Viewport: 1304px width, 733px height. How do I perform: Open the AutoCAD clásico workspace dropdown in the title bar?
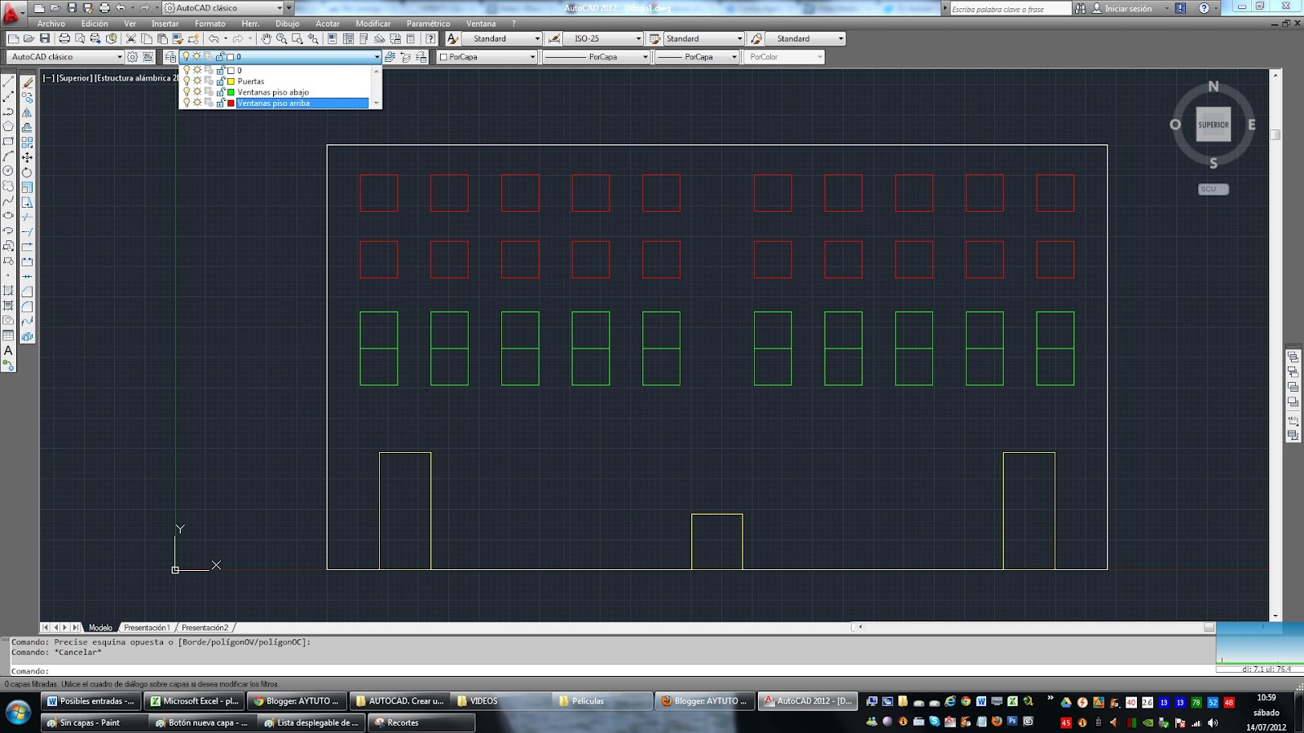[x=224, y=8]
